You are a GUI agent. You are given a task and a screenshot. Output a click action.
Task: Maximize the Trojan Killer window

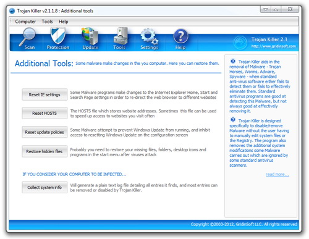276,9
